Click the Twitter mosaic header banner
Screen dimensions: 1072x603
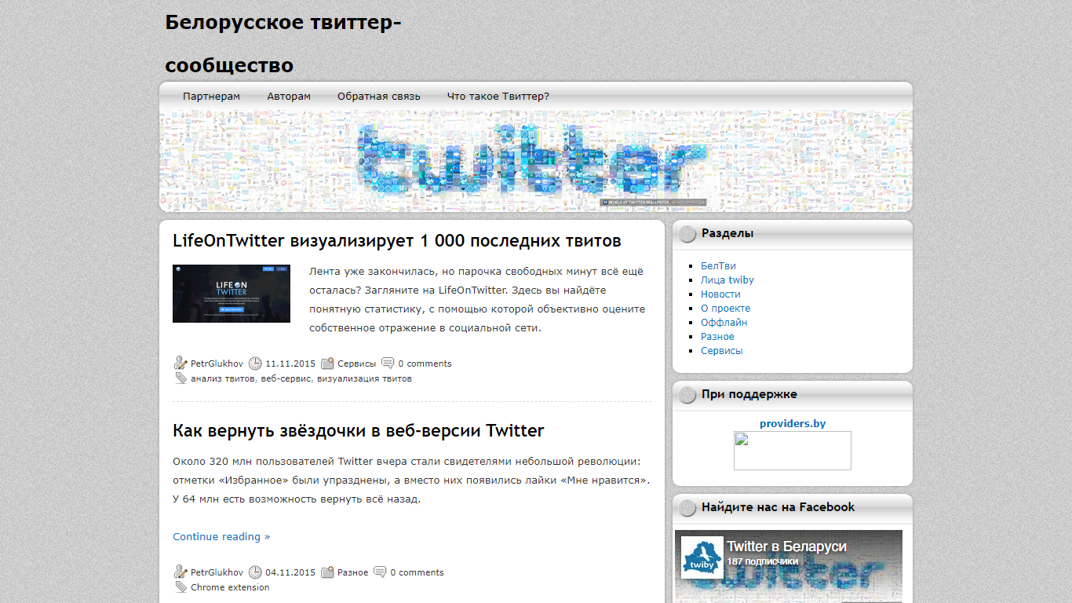(x=536, y=161)
